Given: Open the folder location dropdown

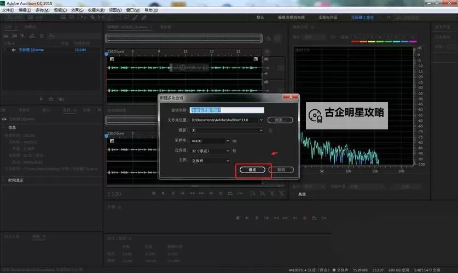Looking at the screenshot, I should click(x=227, y=120).
